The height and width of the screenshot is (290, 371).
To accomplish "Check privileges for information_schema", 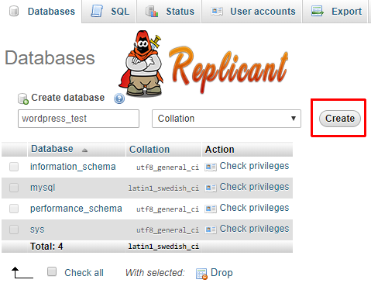I will tap(254, 166).
